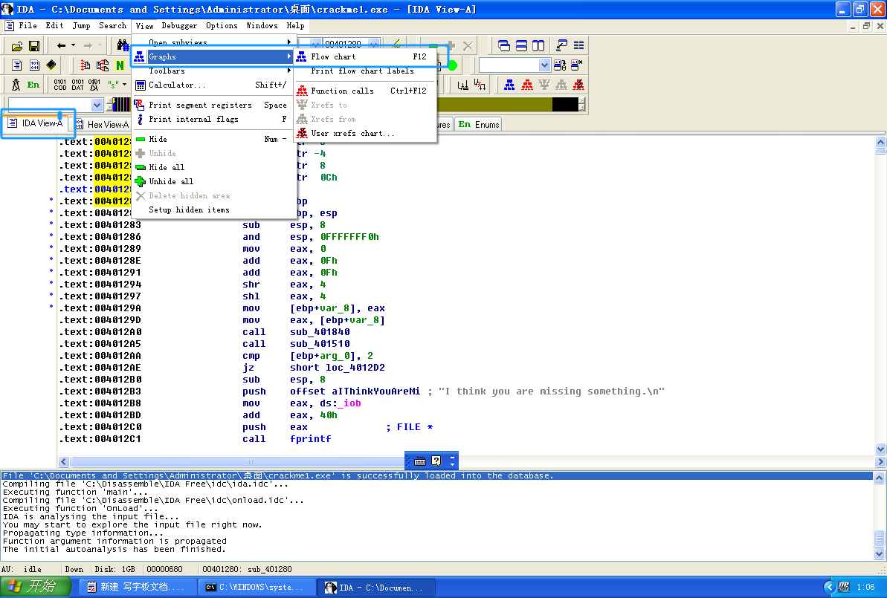Viewport: 887px width, 598px height.
Task: Click down arrow of output window scrollbar
Action: pyautogui.click(x=879, y=554)
